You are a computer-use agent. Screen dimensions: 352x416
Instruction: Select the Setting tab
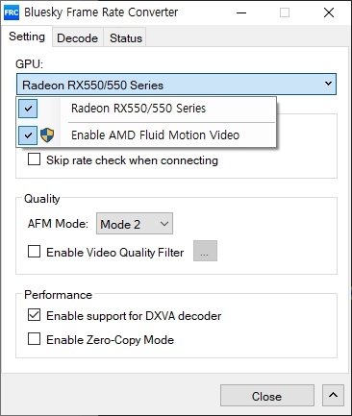(x=27, y=37)
